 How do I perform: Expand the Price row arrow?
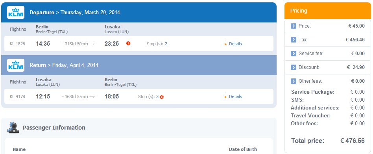293,26
